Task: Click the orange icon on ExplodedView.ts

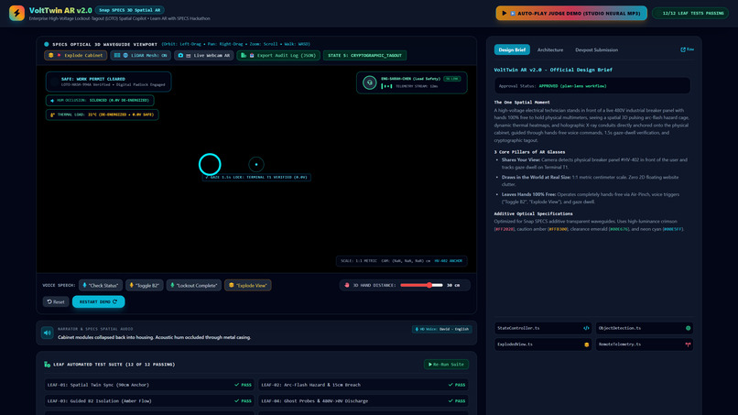Action: point(586,344)
